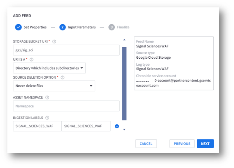Click the Ingestion Labels help icon
This screenshot has height=168, width=234.
point(47,118)
